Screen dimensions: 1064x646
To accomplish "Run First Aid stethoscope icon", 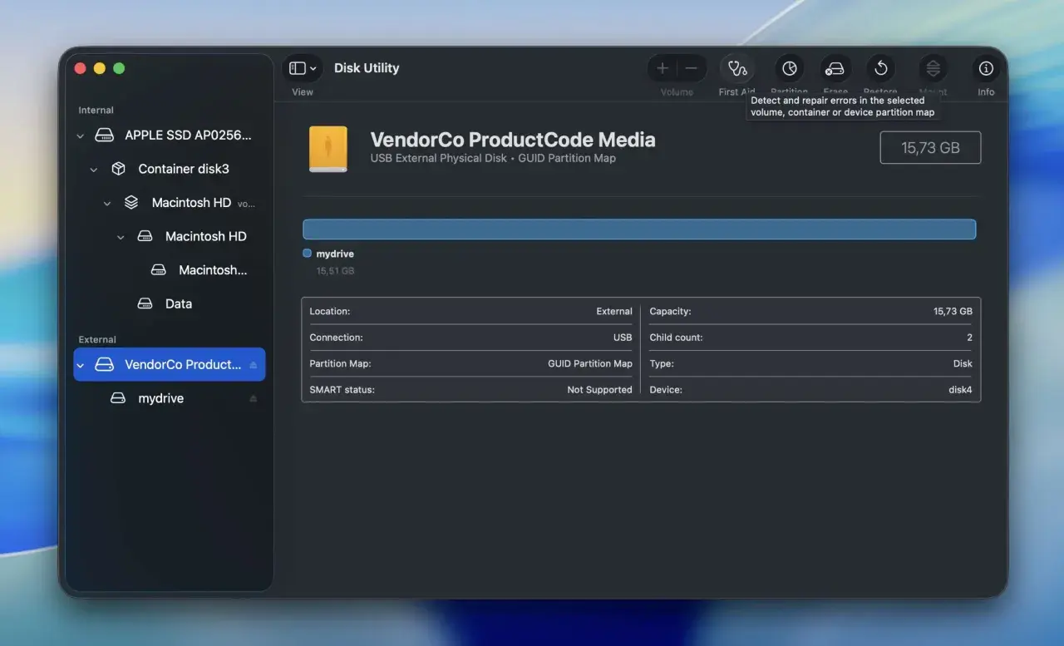I will [736, 68].
